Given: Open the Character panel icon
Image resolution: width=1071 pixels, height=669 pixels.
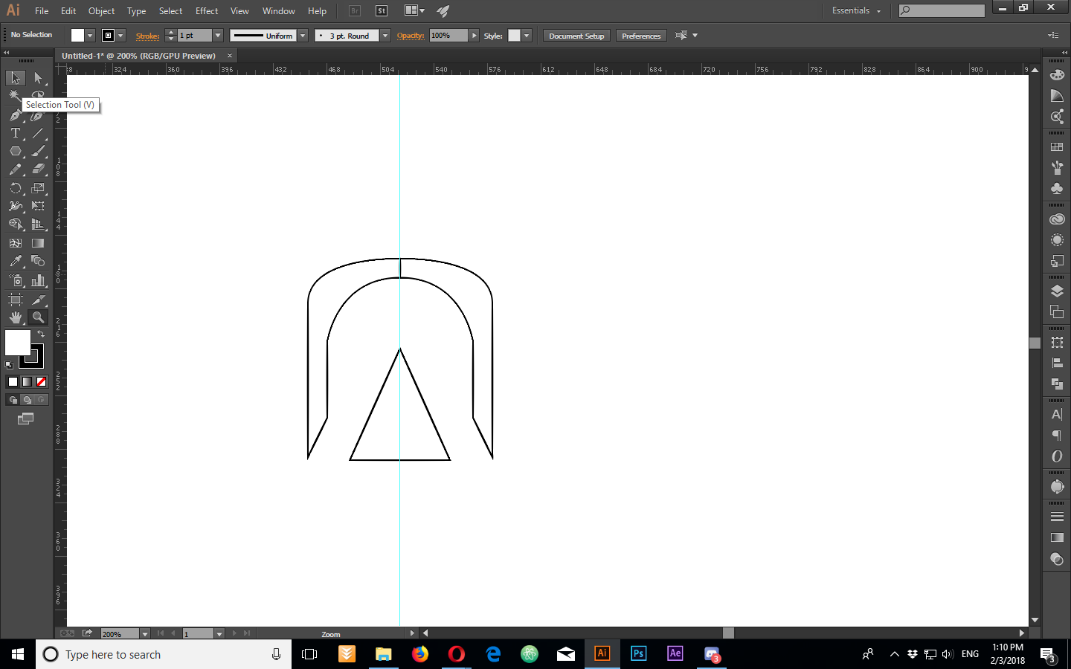Looking at the screenshot, I should [x=1057, y=415].
